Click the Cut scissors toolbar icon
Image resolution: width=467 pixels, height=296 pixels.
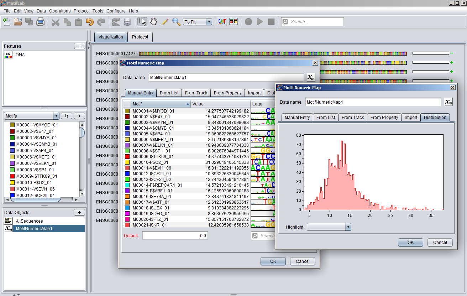pos(56,22)
